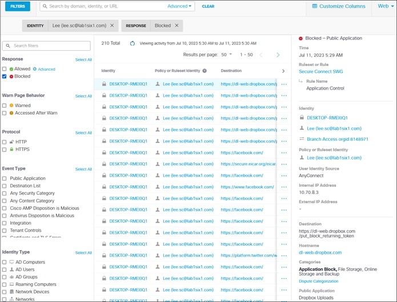Expand more columns chevron in table header
Viewport: 397px width, 302px height.
click(283, 71)
